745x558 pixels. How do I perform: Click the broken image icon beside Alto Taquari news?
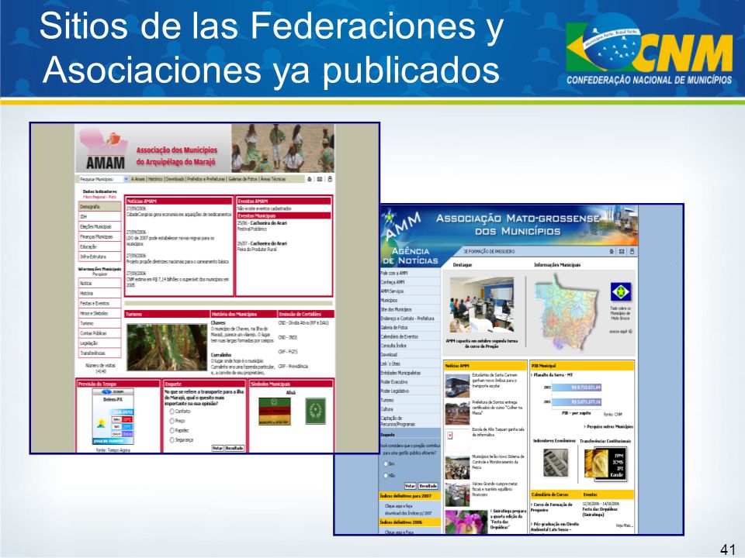click(x=450, y=435)
